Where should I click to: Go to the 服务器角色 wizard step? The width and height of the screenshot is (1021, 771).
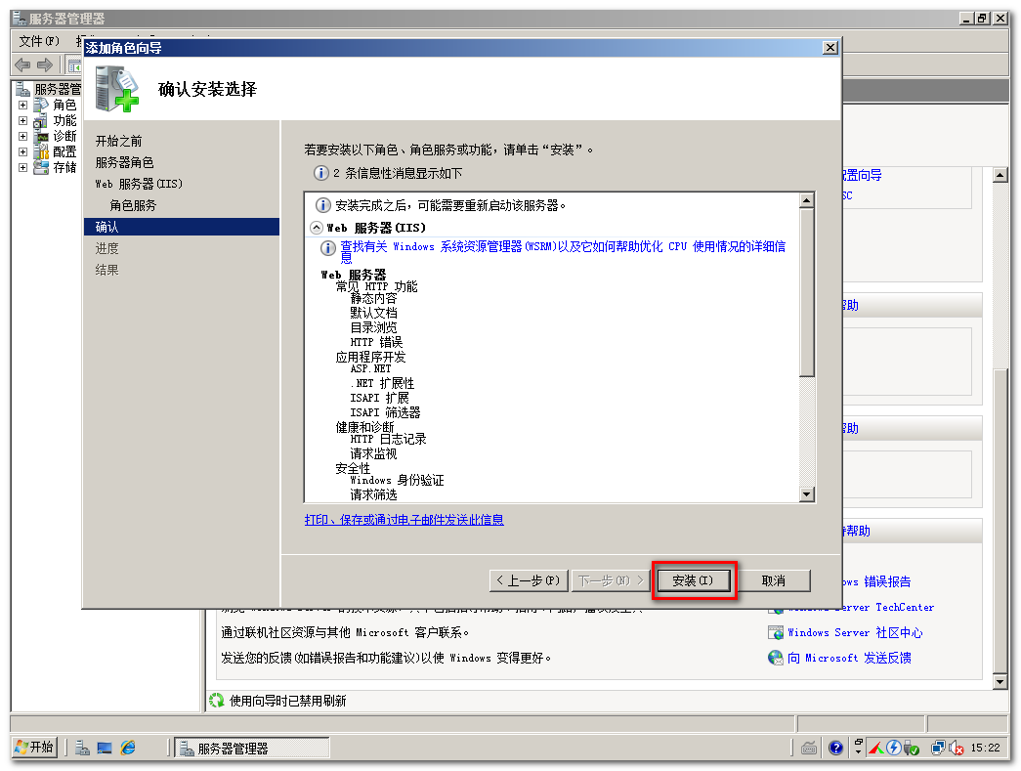pyautogui.click(x=124, y=162)
